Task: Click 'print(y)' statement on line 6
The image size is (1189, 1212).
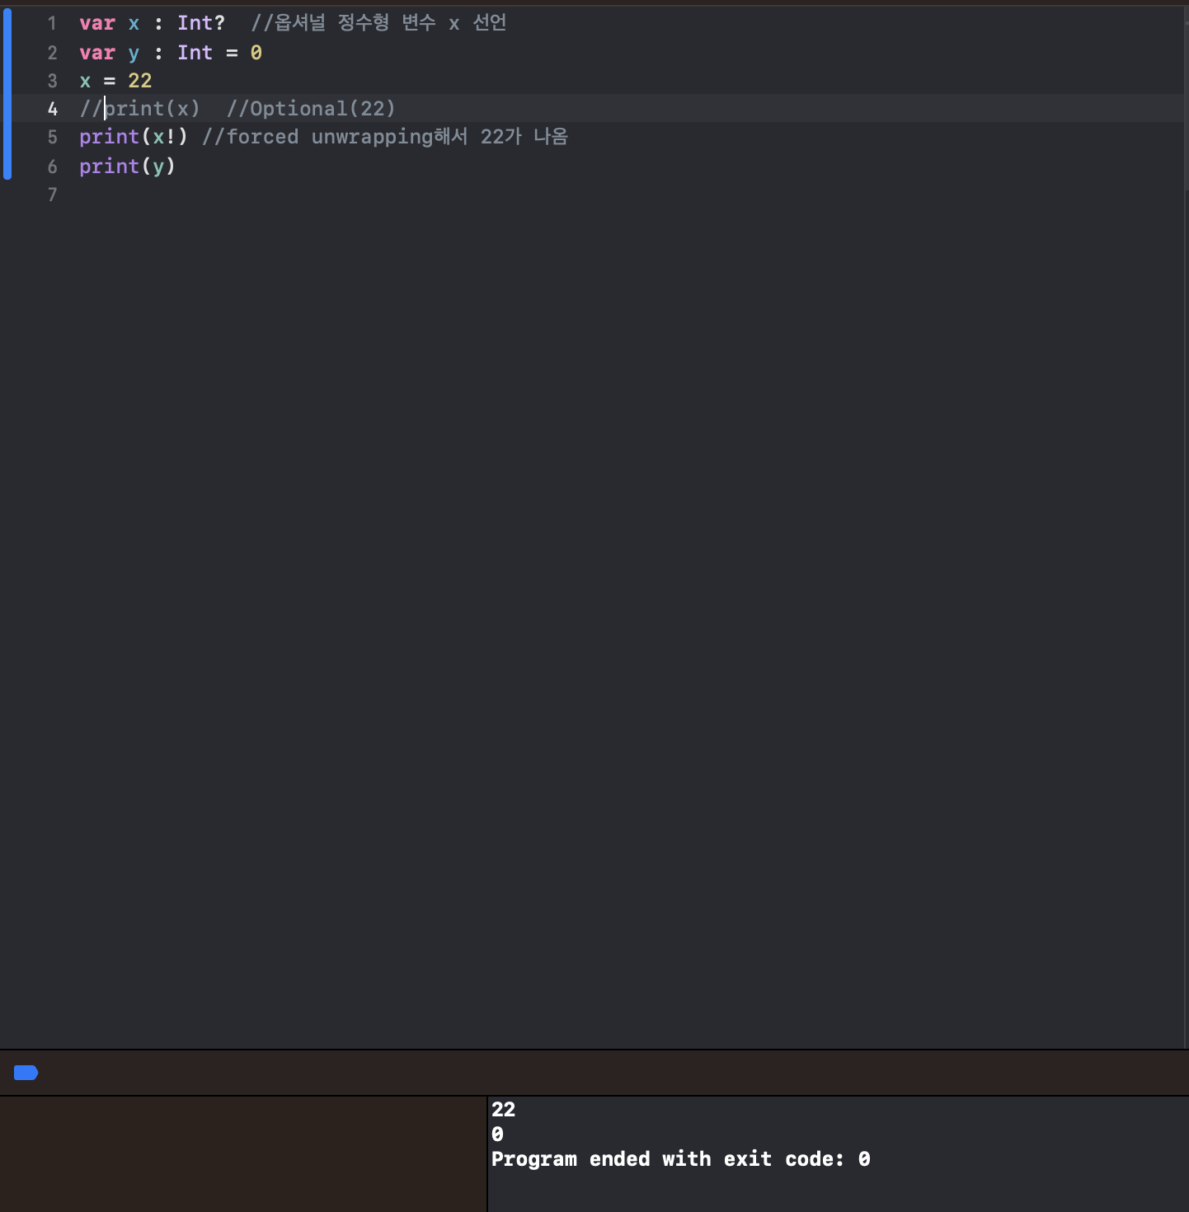Action: [128, 167]
